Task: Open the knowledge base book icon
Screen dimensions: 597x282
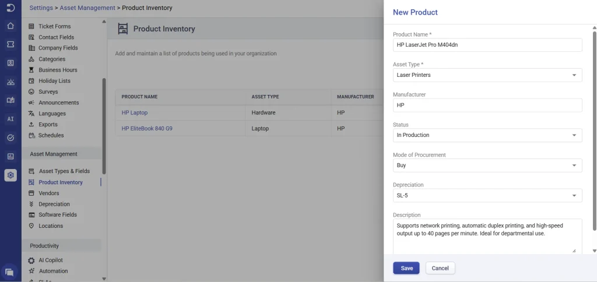Action: pyautogui.click(x=10, y=100)
